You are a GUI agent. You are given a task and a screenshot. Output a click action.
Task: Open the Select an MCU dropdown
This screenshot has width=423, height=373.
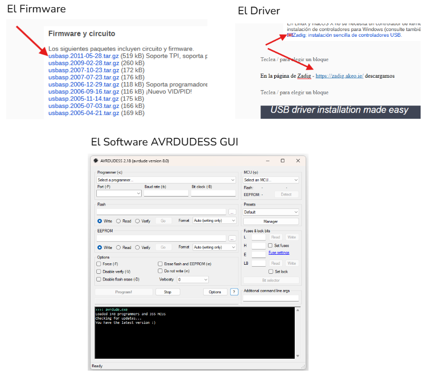tap(270, 180)
